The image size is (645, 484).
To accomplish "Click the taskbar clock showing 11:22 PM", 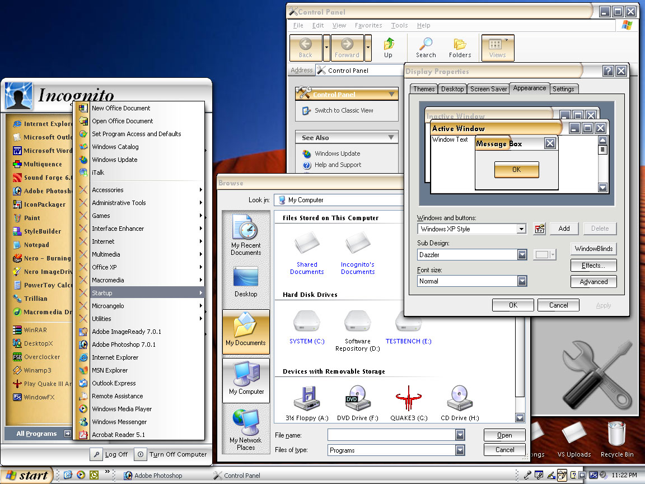I will [x=624, y=475].
